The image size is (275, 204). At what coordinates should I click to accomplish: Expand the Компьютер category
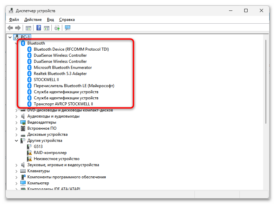pos(17,183)
